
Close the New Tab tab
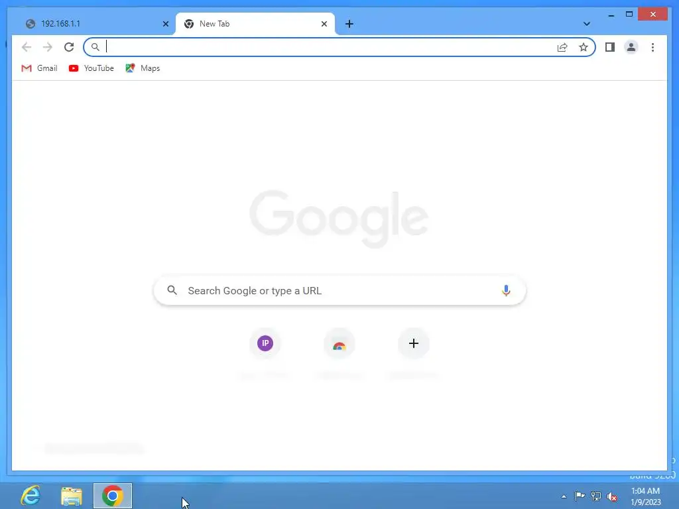coord(324,24)
